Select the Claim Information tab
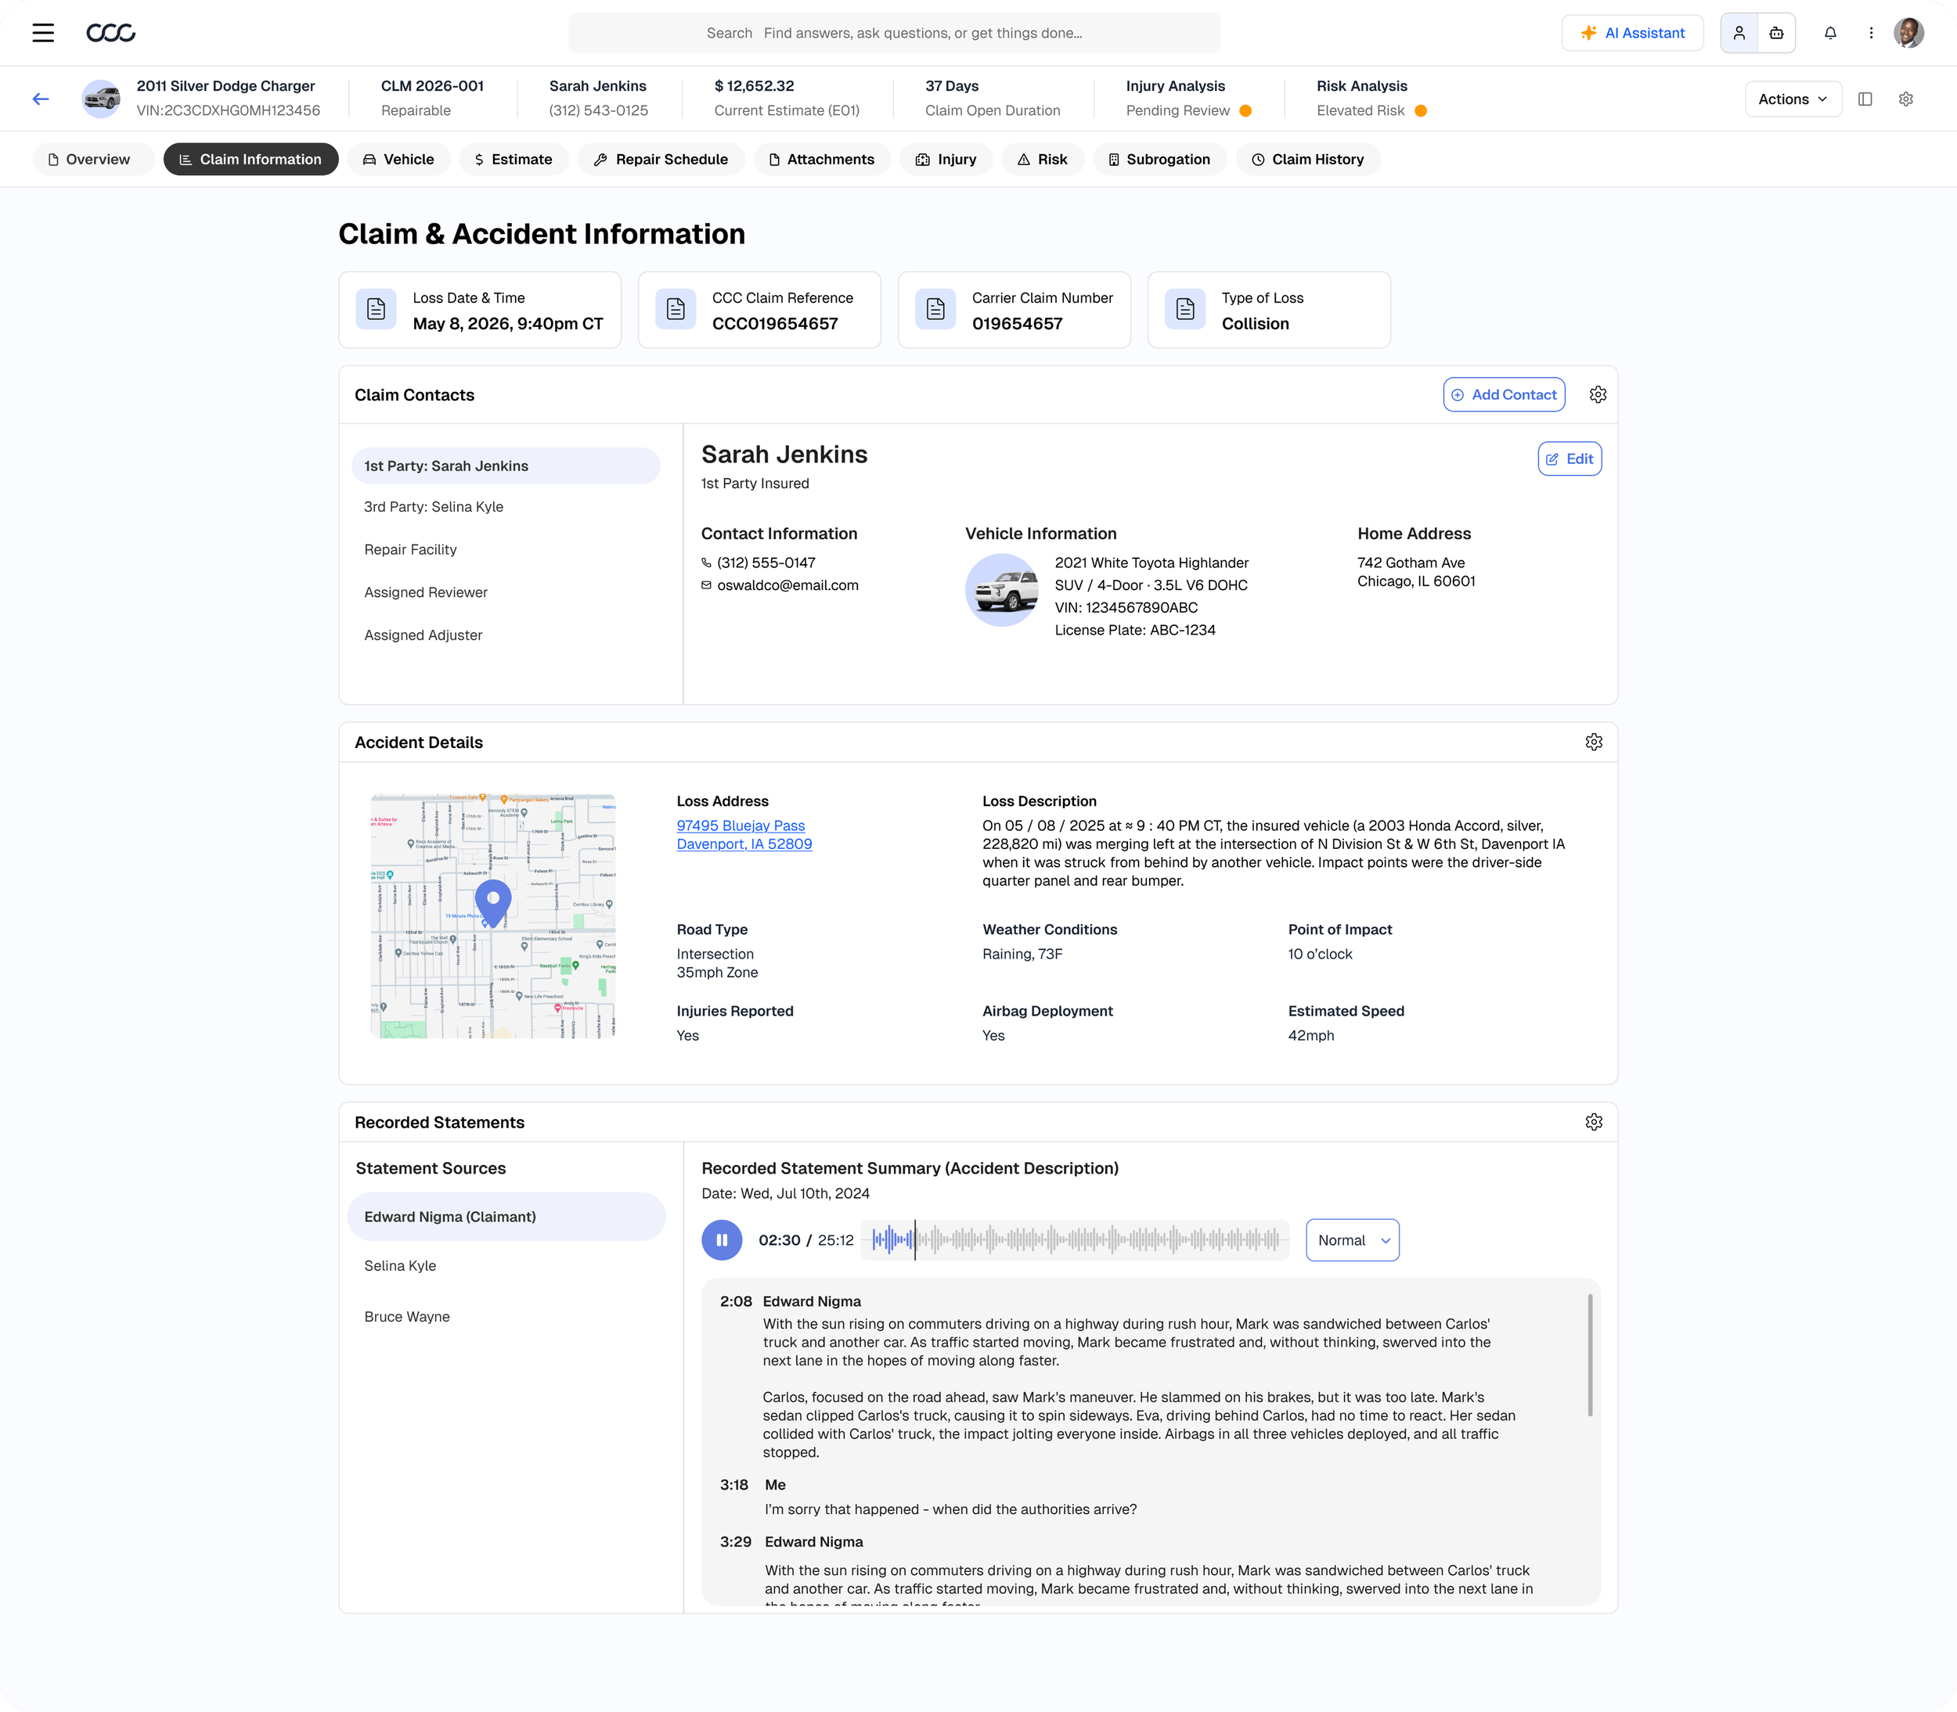The width and height of the screenshot is (1957, 1712). [x=250, y=159]
